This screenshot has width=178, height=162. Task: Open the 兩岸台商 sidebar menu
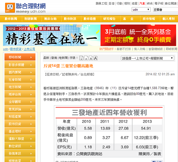click(20, 94)
